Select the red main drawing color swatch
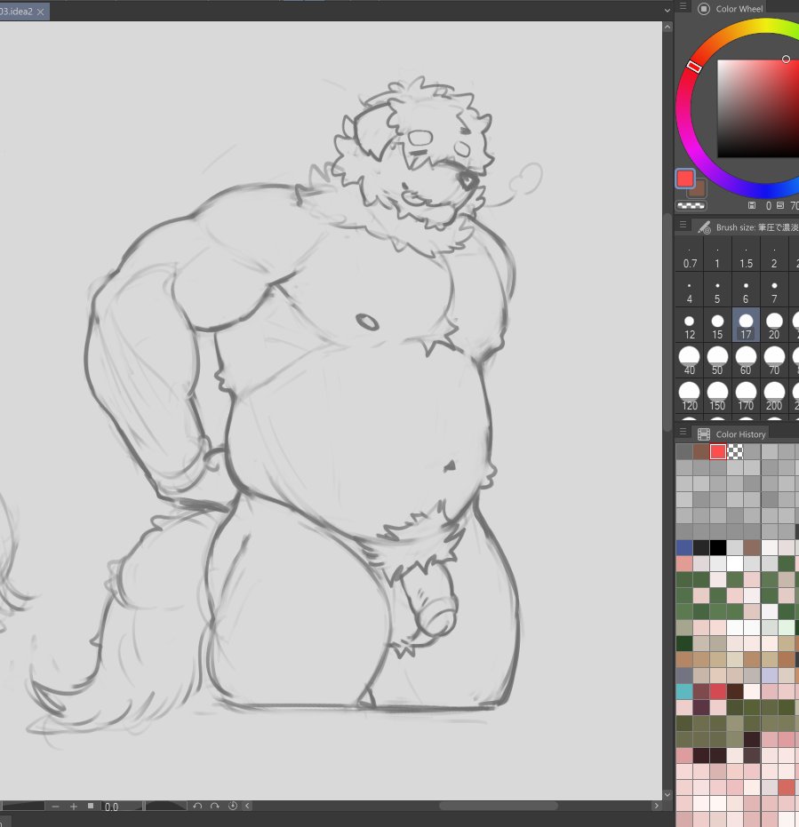 685,179
